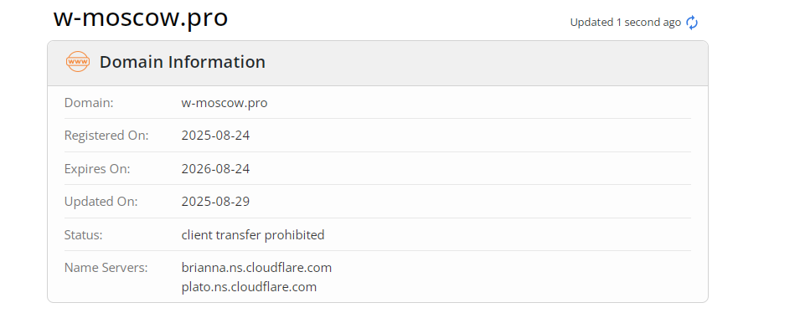Click the client transfer prohibited status
The width and height of the screenshot is (800, 313).
pyautogui.click(x=253, y=235)
